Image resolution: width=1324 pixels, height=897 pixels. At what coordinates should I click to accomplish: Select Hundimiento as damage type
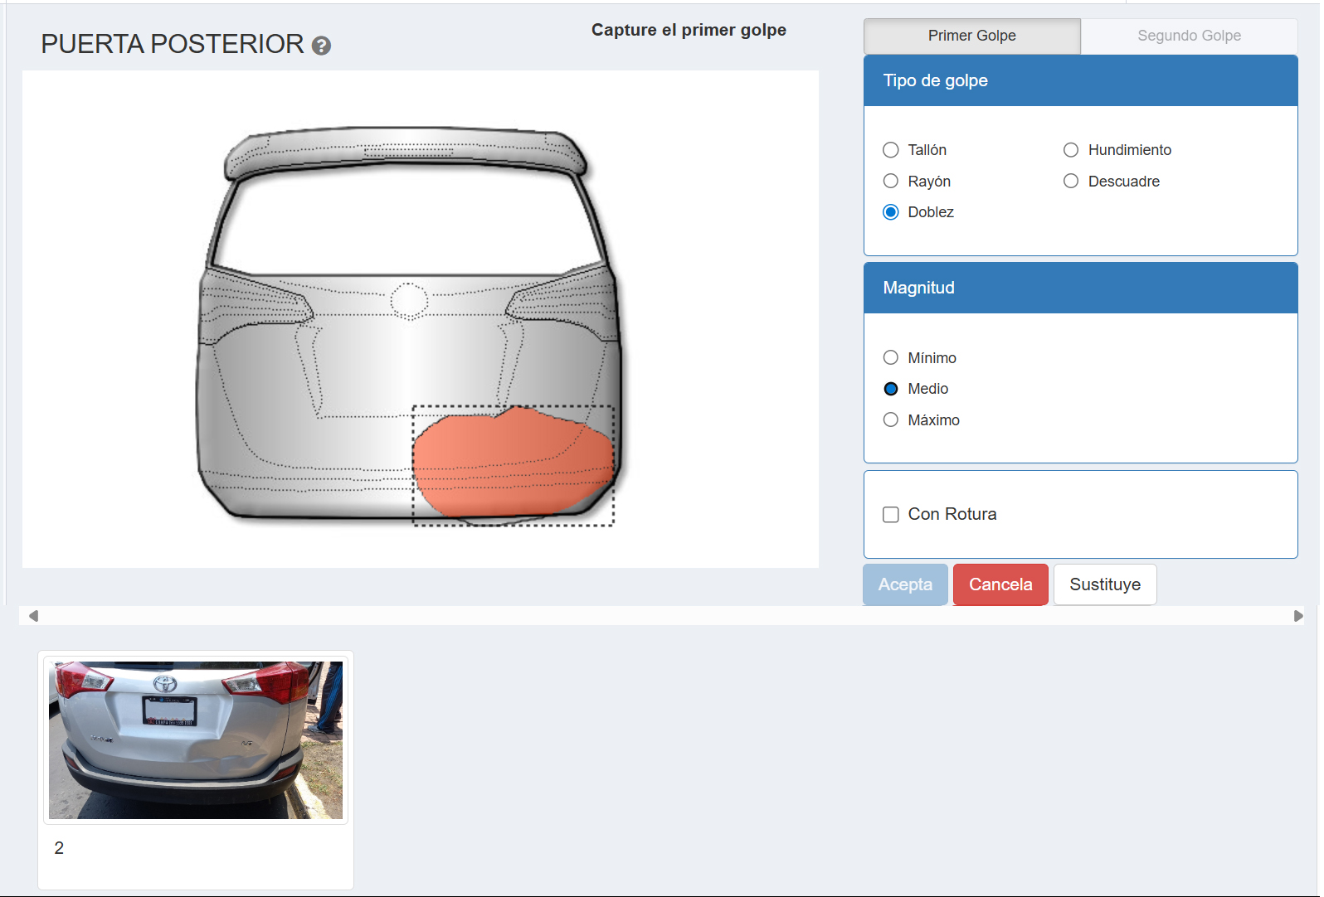pos(1071,150)
